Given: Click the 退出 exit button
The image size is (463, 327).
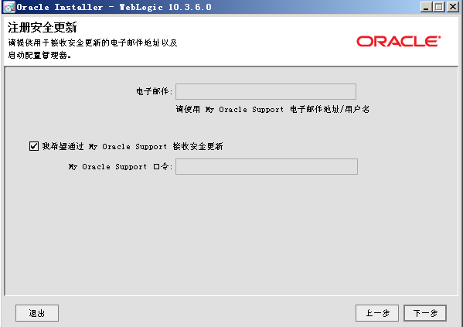Looking at the screenshot, I should tap(37, 313).
